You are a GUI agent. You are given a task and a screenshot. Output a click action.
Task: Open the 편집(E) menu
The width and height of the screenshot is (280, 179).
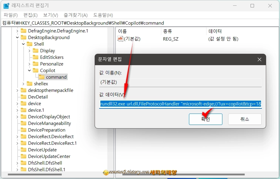click(x=30, y=15)
